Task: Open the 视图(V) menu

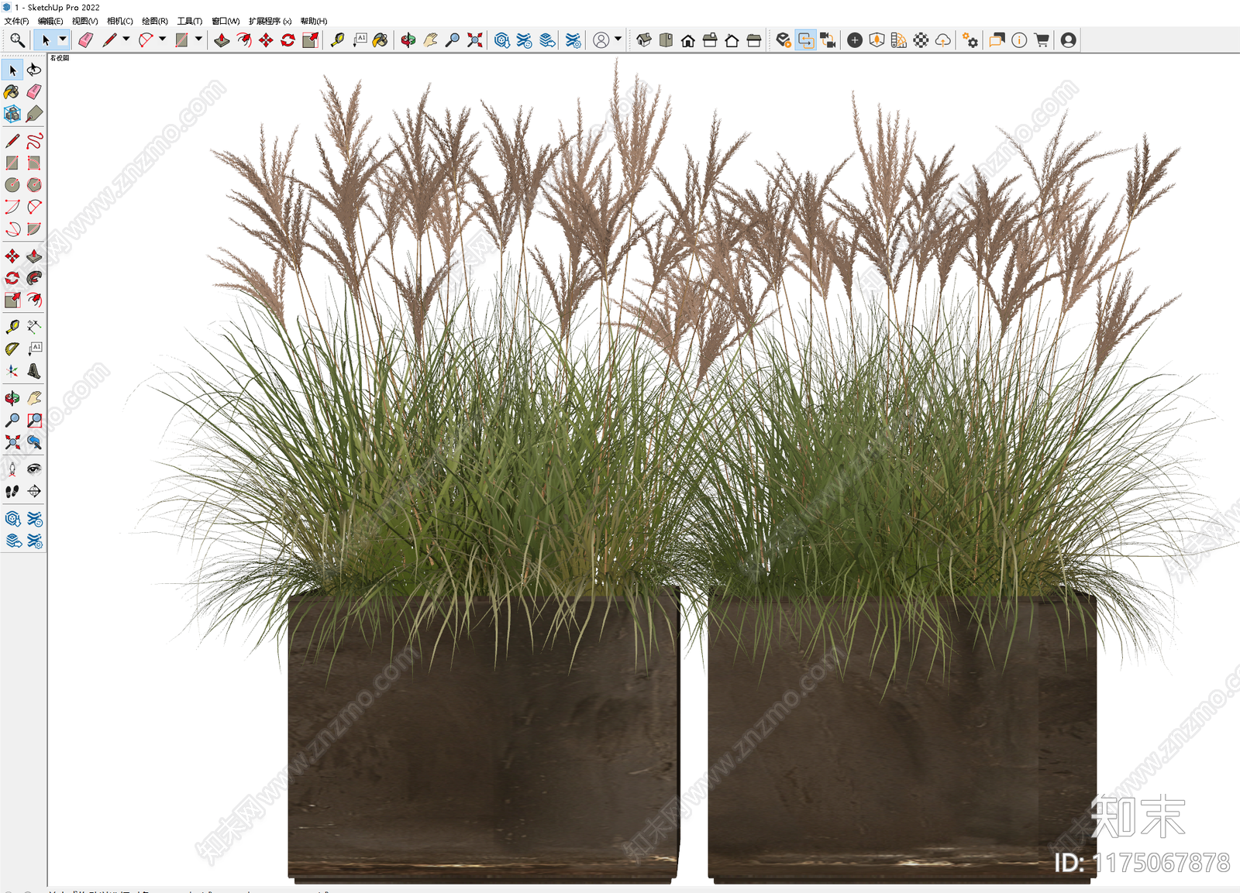Action: 84,21
